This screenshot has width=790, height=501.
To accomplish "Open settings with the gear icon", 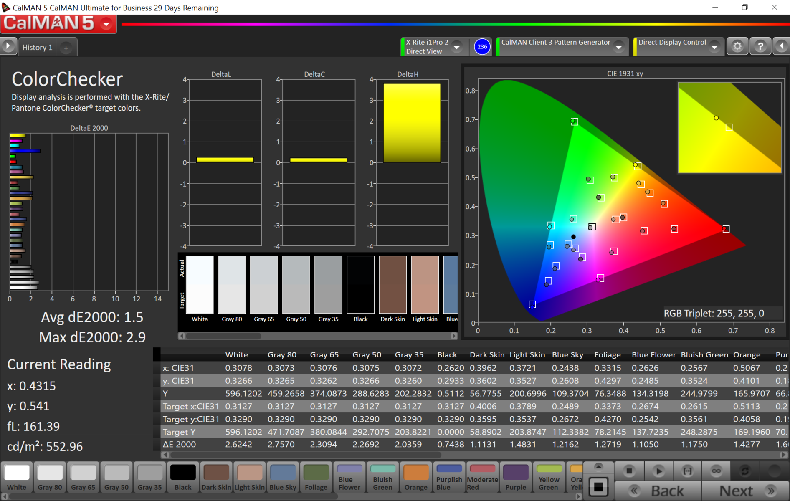I will tap(737, 46).
